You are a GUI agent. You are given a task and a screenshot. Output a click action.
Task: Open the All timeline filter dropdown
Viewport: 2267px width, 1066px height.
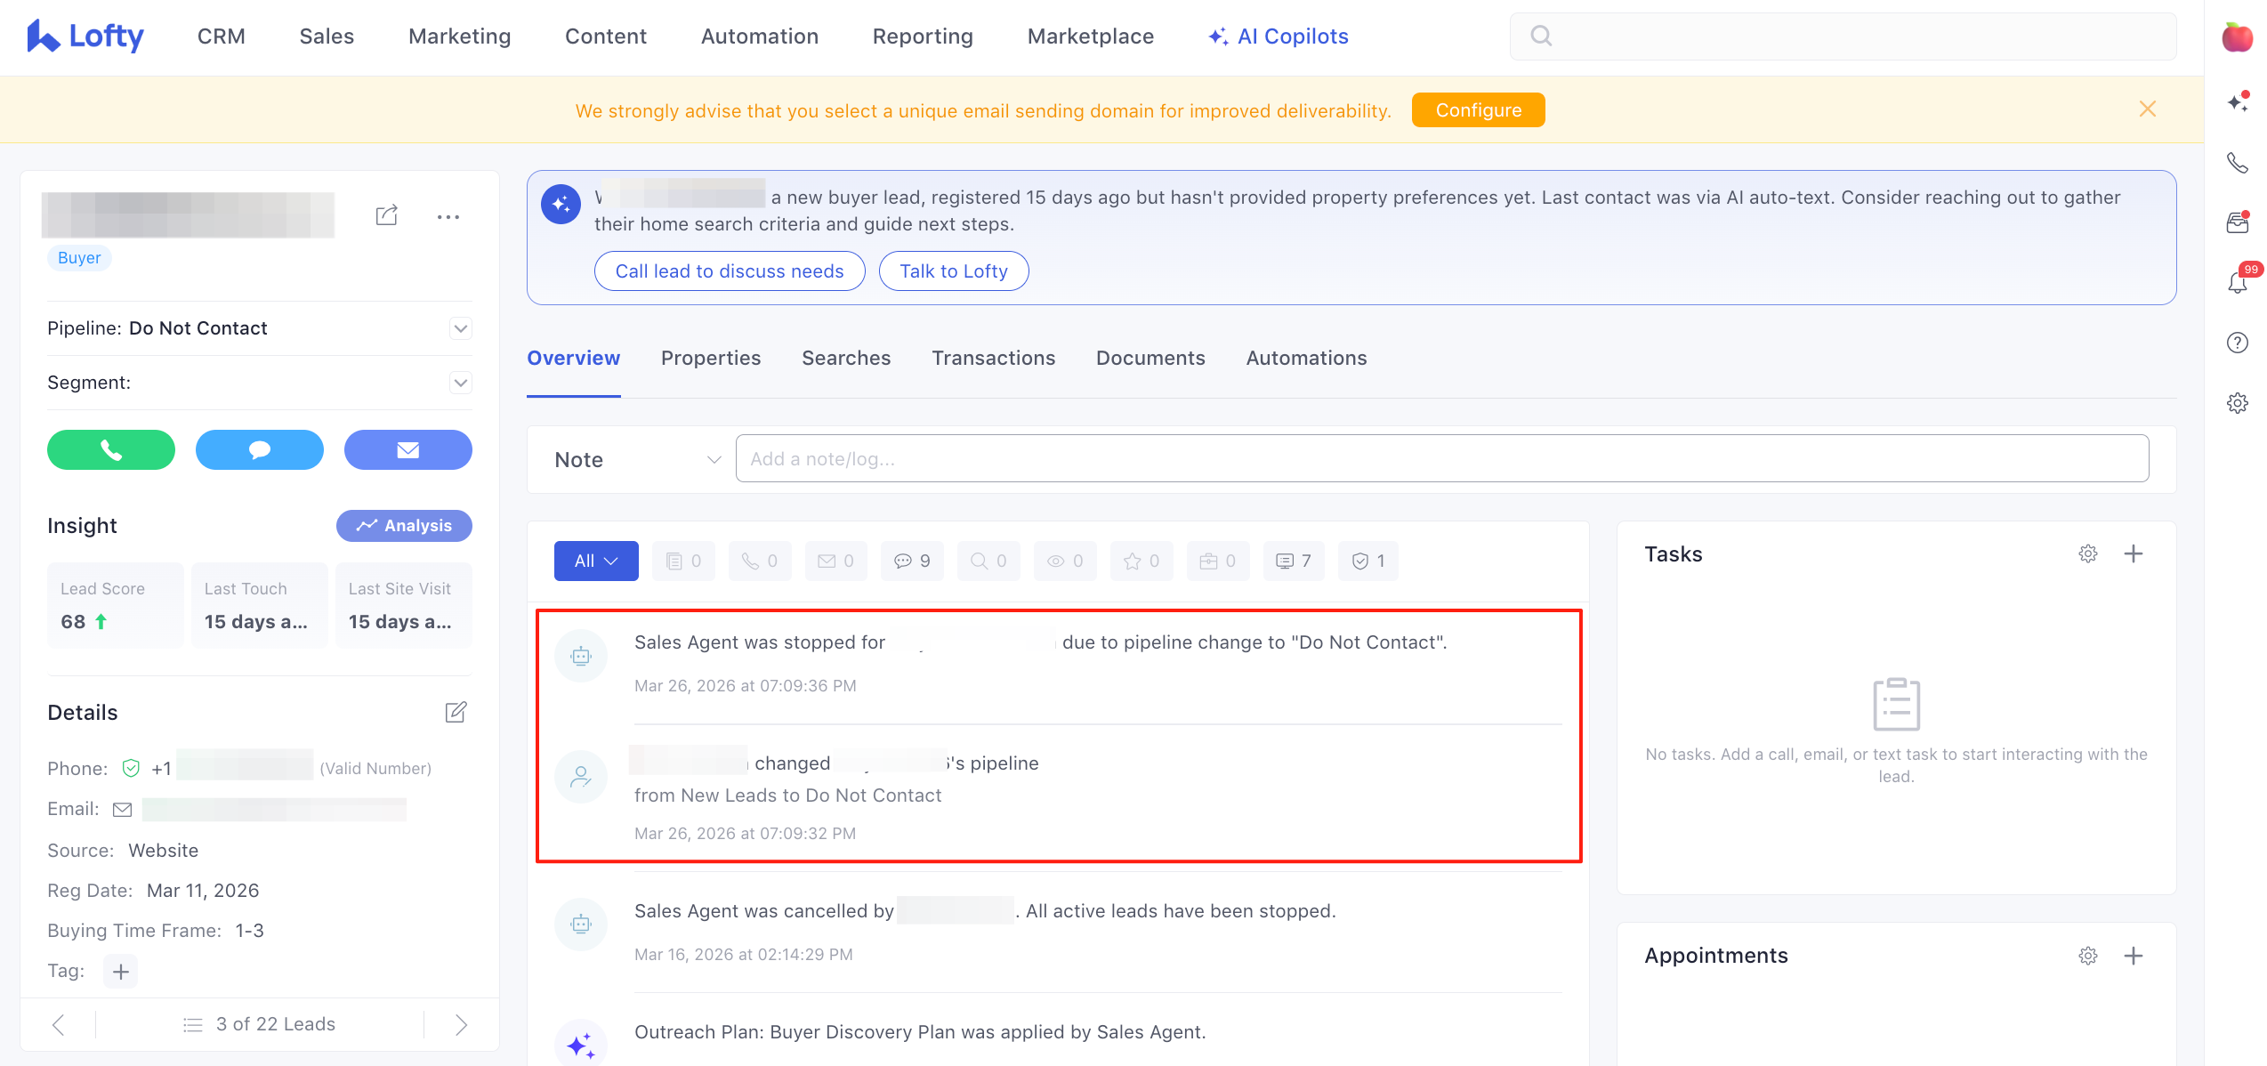tap(596, 561)
